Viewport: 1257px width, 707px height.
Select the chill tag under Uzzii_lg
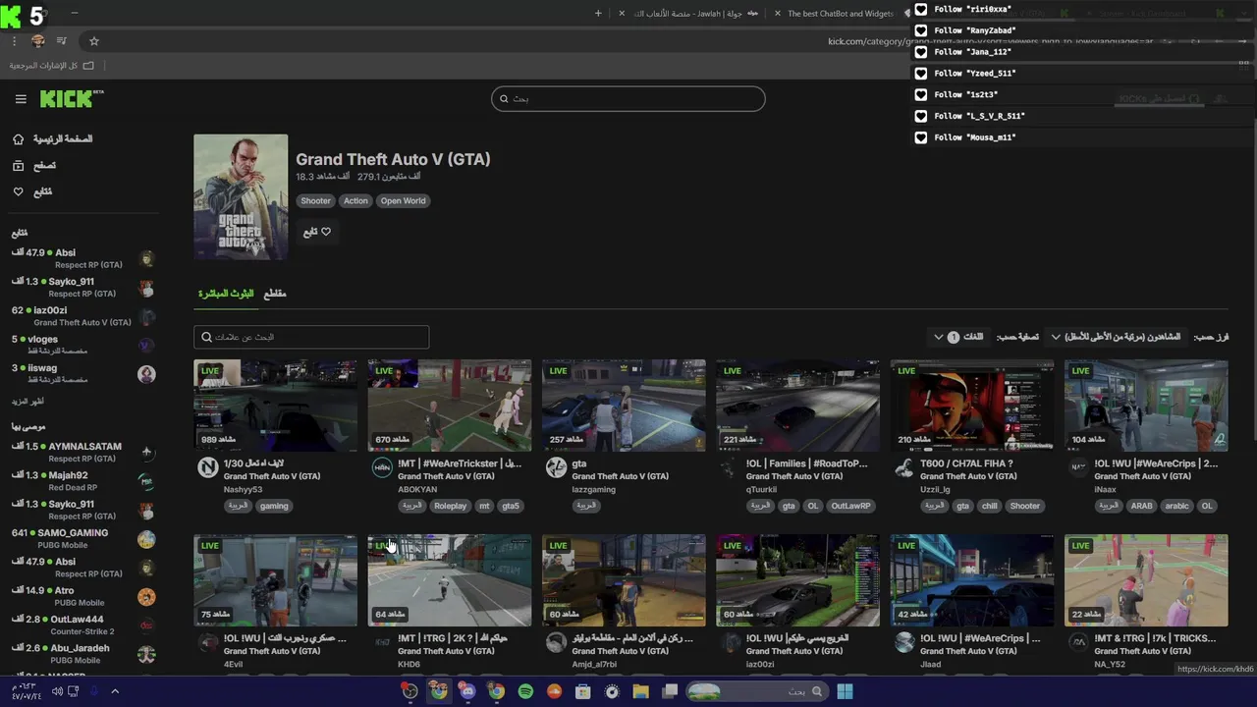tap(990, 507)
